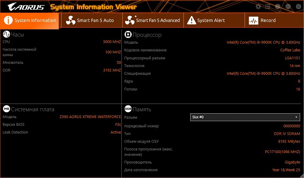Select the system bus value 100 MHZ
Image resolution: width=304 pixels, height=178 pixels.
coord(113,52)
